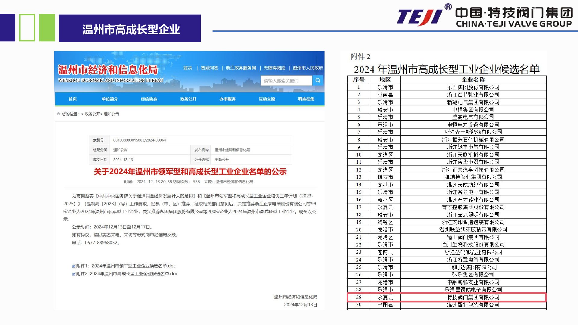Click the highlighted 特技阀门集团有限公司 table cell
This screenshot has height=325, width=578.
coord(473,297)
